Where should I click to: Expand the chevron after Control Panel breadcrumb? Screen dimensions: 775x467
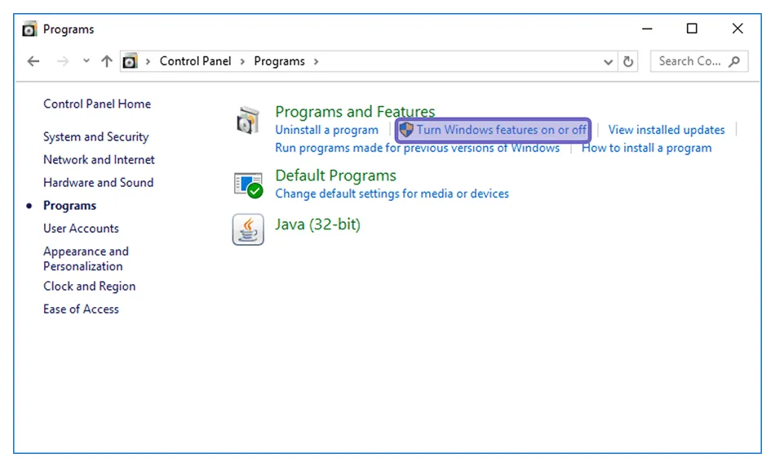242,62
